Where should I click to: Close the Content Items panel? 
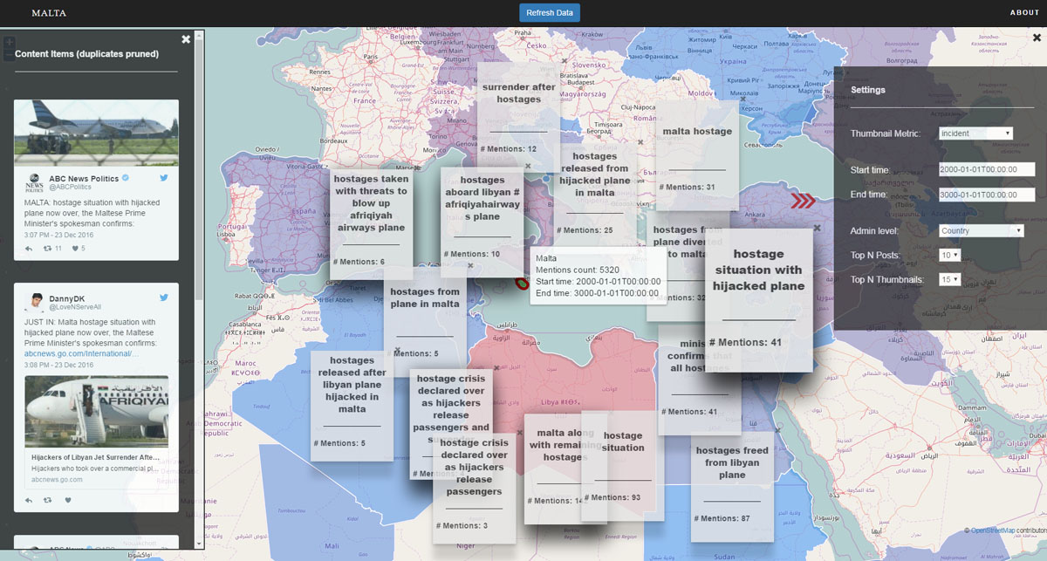[x=186, y=39]
